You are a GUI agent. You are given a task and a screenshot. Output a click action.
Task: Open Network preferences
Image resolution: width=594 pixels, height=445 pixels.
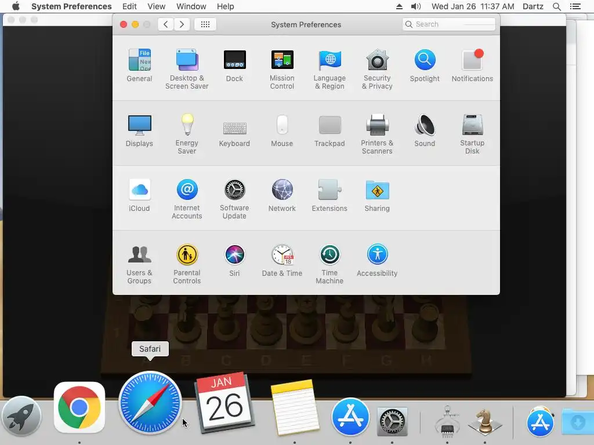[x=282, y=195]
